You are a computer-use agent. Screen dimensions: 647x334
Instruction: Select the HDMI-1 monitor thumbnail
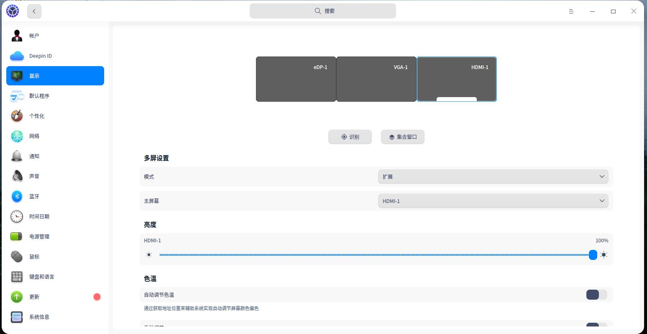pos(457,79)
